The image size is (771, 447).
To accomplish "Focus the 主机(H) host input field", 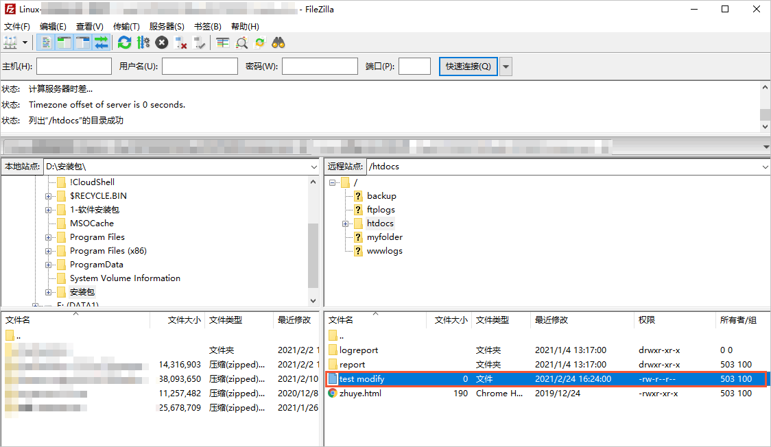I will click(x=74, y=67).
